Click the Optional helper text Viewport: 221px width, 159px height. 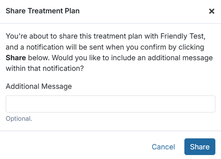click(x=19, y=119)
